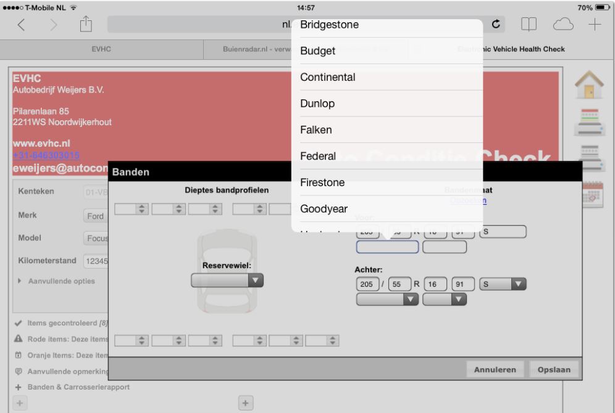615x413 pixels.
Task: Tap the Wi-Fi icon in status bar
Action: (73, 7)
